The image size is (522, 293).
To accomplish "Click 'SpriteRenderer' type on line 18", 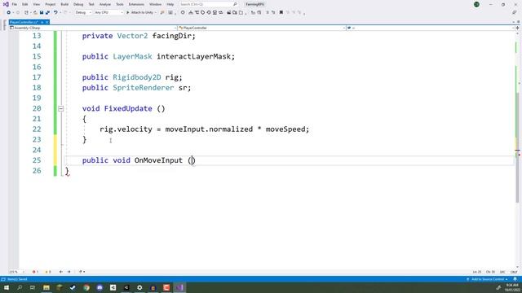I will click(x=144, y=88).
